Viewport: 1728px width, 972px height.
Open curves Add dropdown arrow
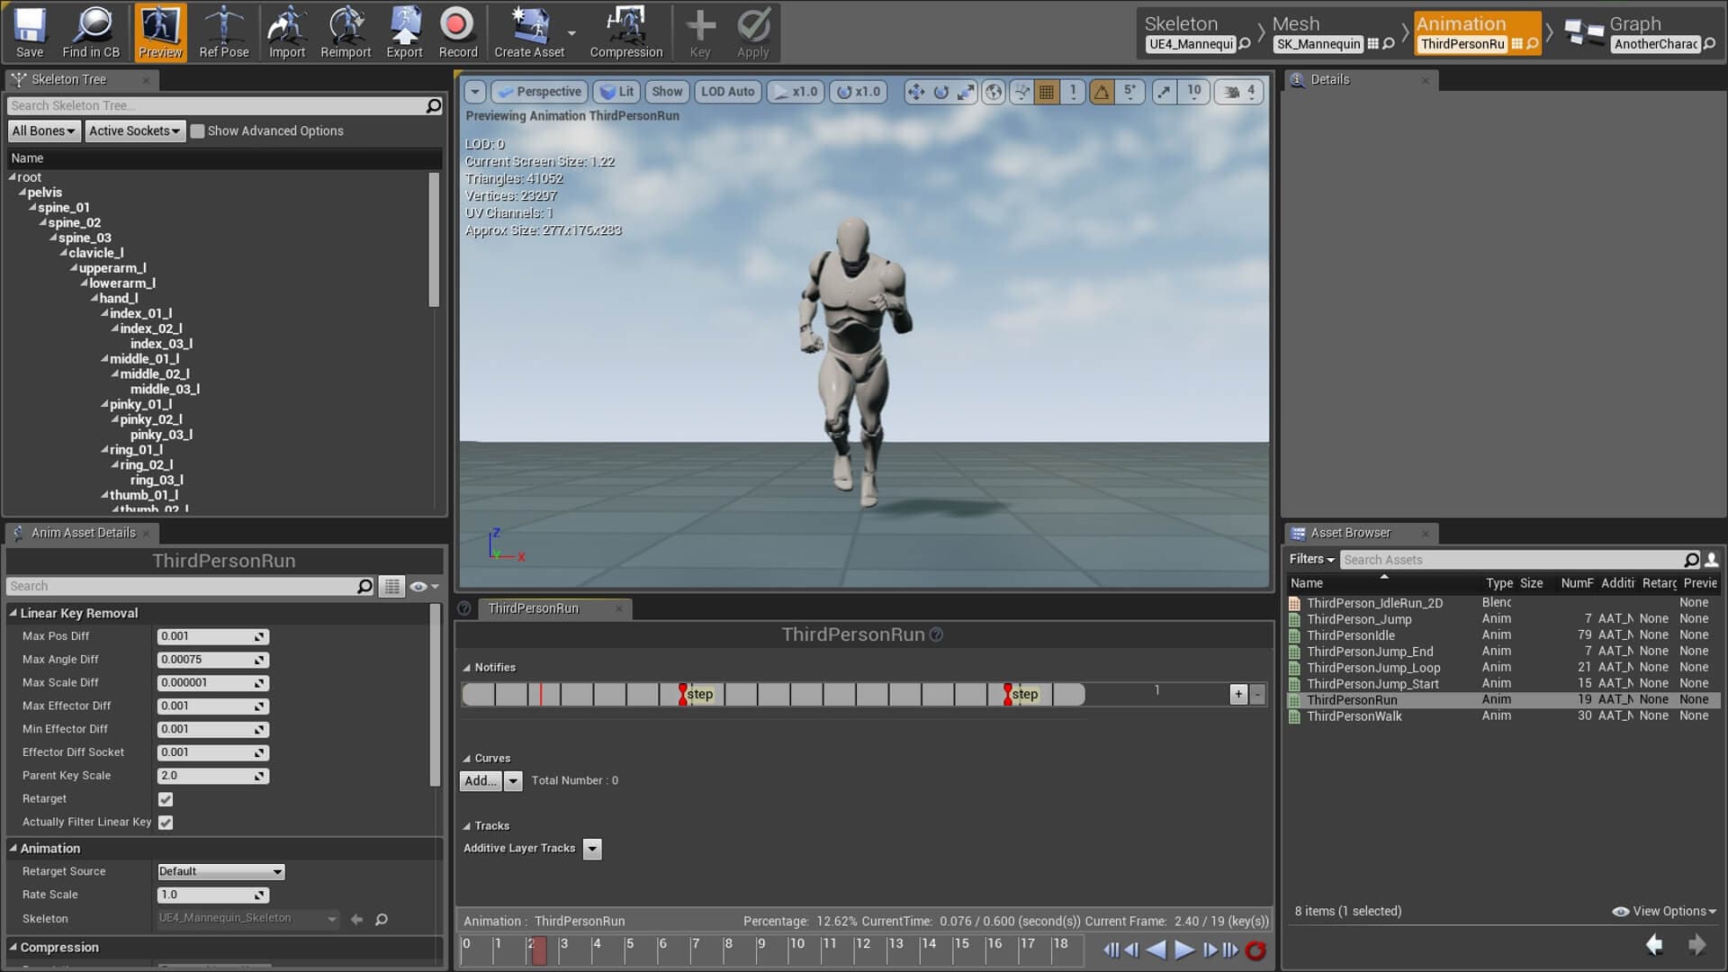tap(513, 781)
